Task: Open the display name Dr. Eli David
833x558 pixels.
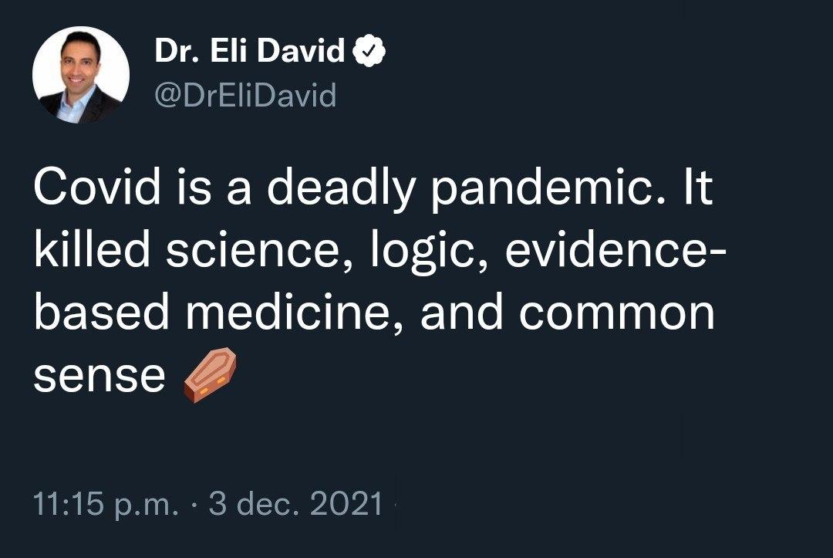Action: click(250, 52)
